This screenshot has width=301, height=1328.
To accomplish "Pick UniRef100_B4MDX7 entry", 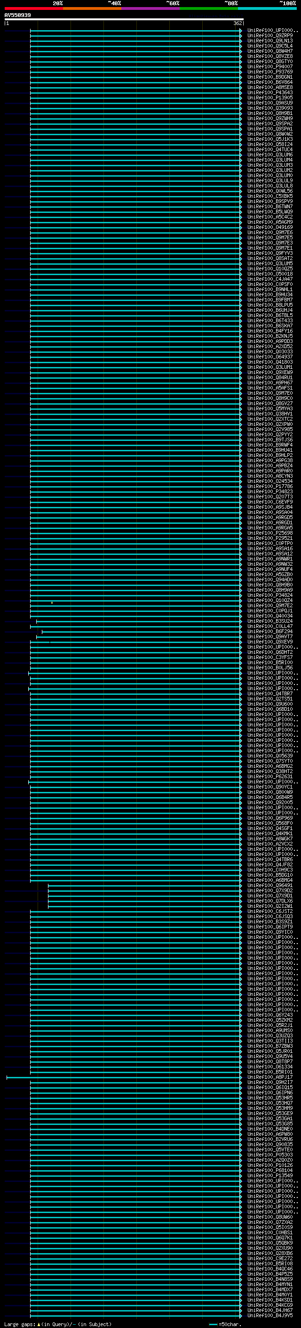I will click(x=269, y=1290).
